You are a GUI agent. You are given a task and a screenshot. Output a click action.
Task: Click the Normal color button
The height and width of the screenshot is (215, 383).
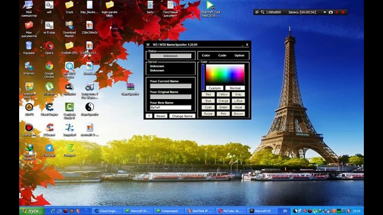coord(235,88)
